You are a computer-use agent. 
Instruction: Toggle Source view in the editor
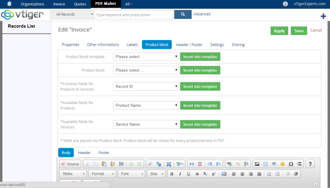click(70, 164)
